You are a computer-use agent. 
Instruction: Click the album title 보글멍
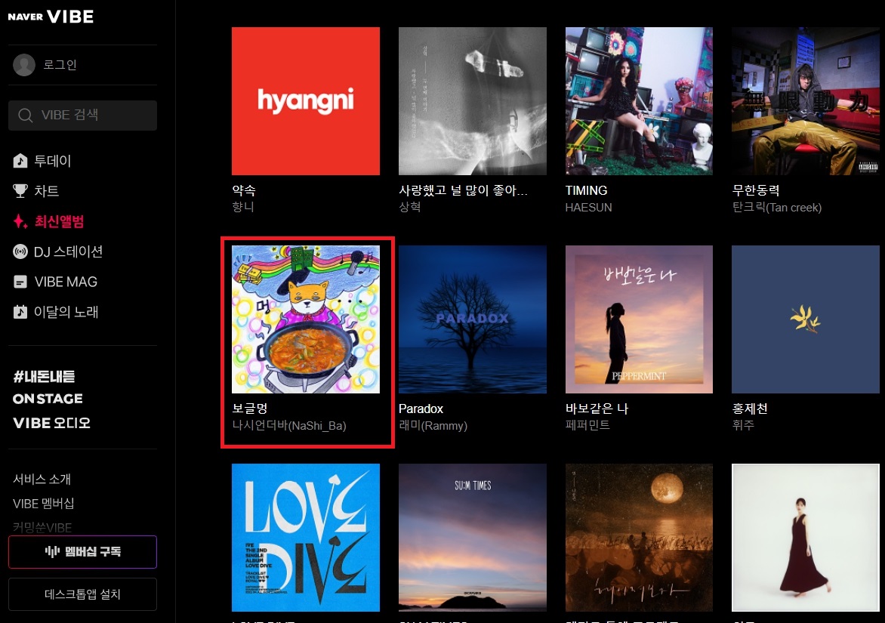click(x=249, y=409)
